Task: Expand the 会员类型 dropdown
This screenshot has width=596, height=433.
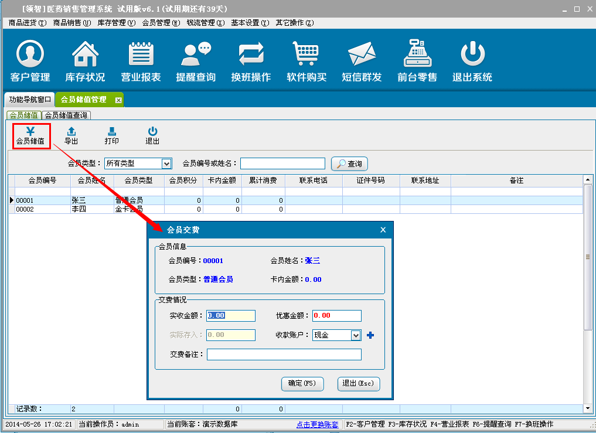Action: point(166,163)
